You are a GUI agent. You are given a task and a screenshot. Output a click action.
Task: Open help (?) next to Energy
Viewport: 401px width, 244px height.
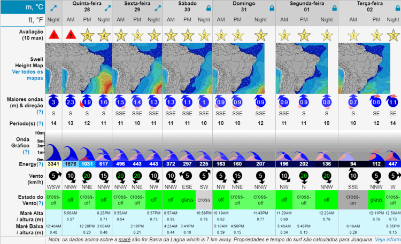[x=40, y=164]
